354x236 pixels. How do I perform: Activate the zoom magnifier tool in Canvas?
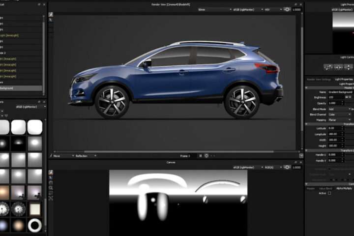click(x=51, y=188)
